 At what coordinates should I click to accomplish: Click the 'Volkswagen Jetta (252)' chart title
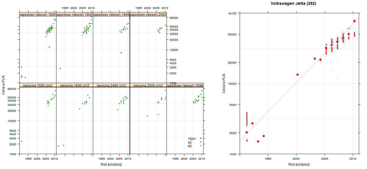pyautogui.click(x=293, y=4)
